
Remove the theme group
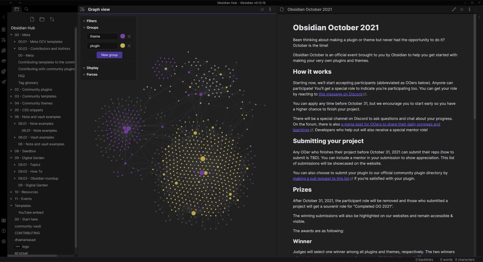129,36
